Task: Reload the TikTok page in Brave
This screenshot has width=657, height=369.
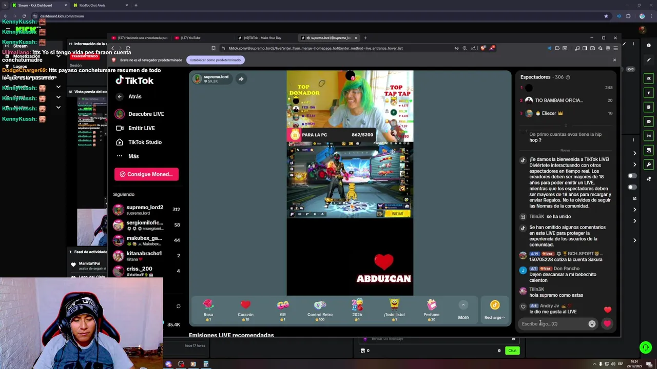Action: coord(128,48)
